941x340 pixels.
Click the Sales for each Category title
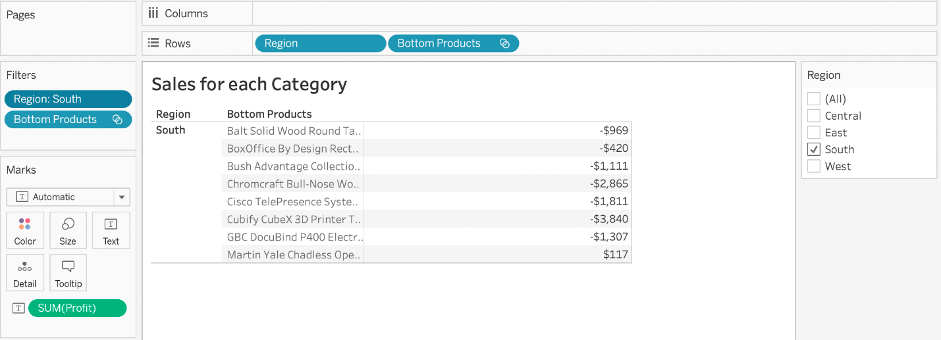pos(249,84)
